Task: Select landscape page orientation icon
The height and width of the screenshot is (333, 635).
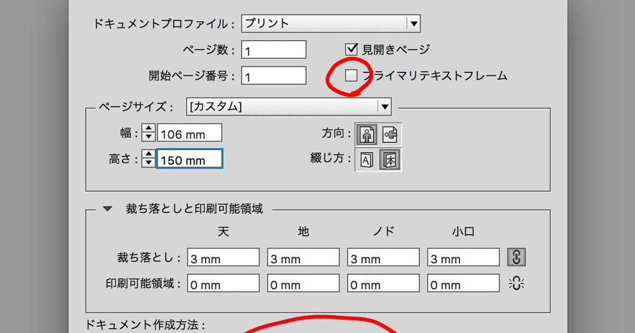Action: 390,134
